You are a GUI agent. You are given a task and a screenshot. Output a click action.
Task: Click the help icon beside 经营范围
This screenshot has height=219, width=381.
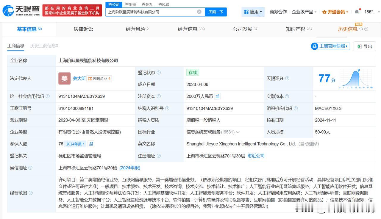click(x=30, y=193)
